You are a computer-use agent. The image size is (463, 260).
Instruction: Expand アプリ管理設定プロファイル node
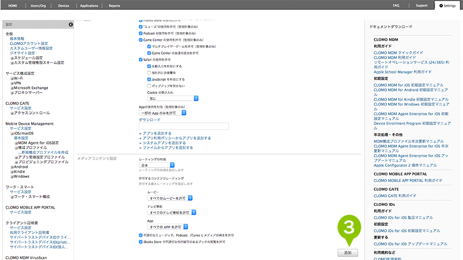[x=16, y=158]
